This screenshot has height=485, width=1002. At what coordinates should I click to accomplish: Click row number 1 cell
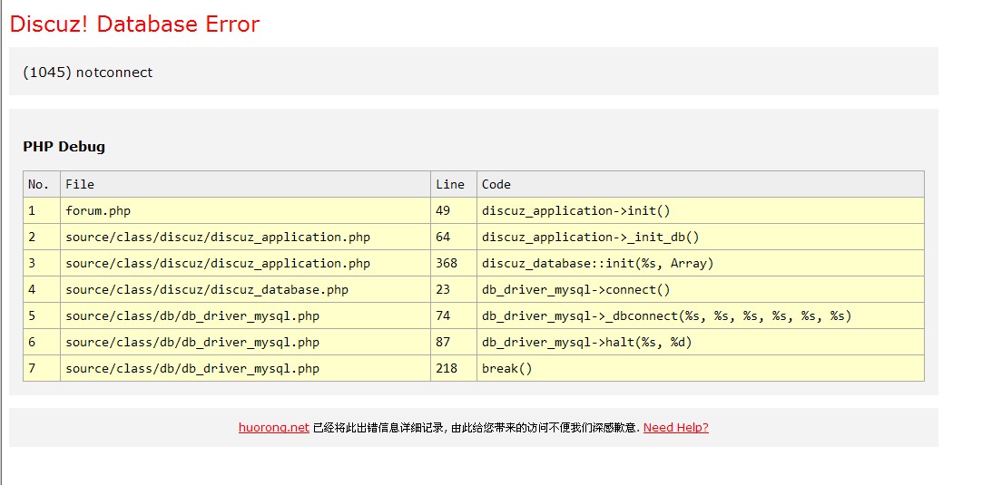click(x=42, y=210)
